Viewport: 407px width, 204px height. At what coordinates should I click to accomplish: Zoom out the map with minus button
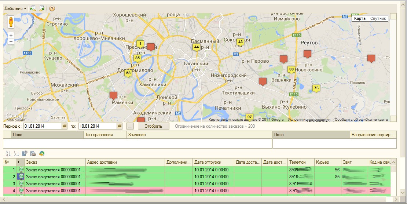pyautogui.click(x=11, y=41)
